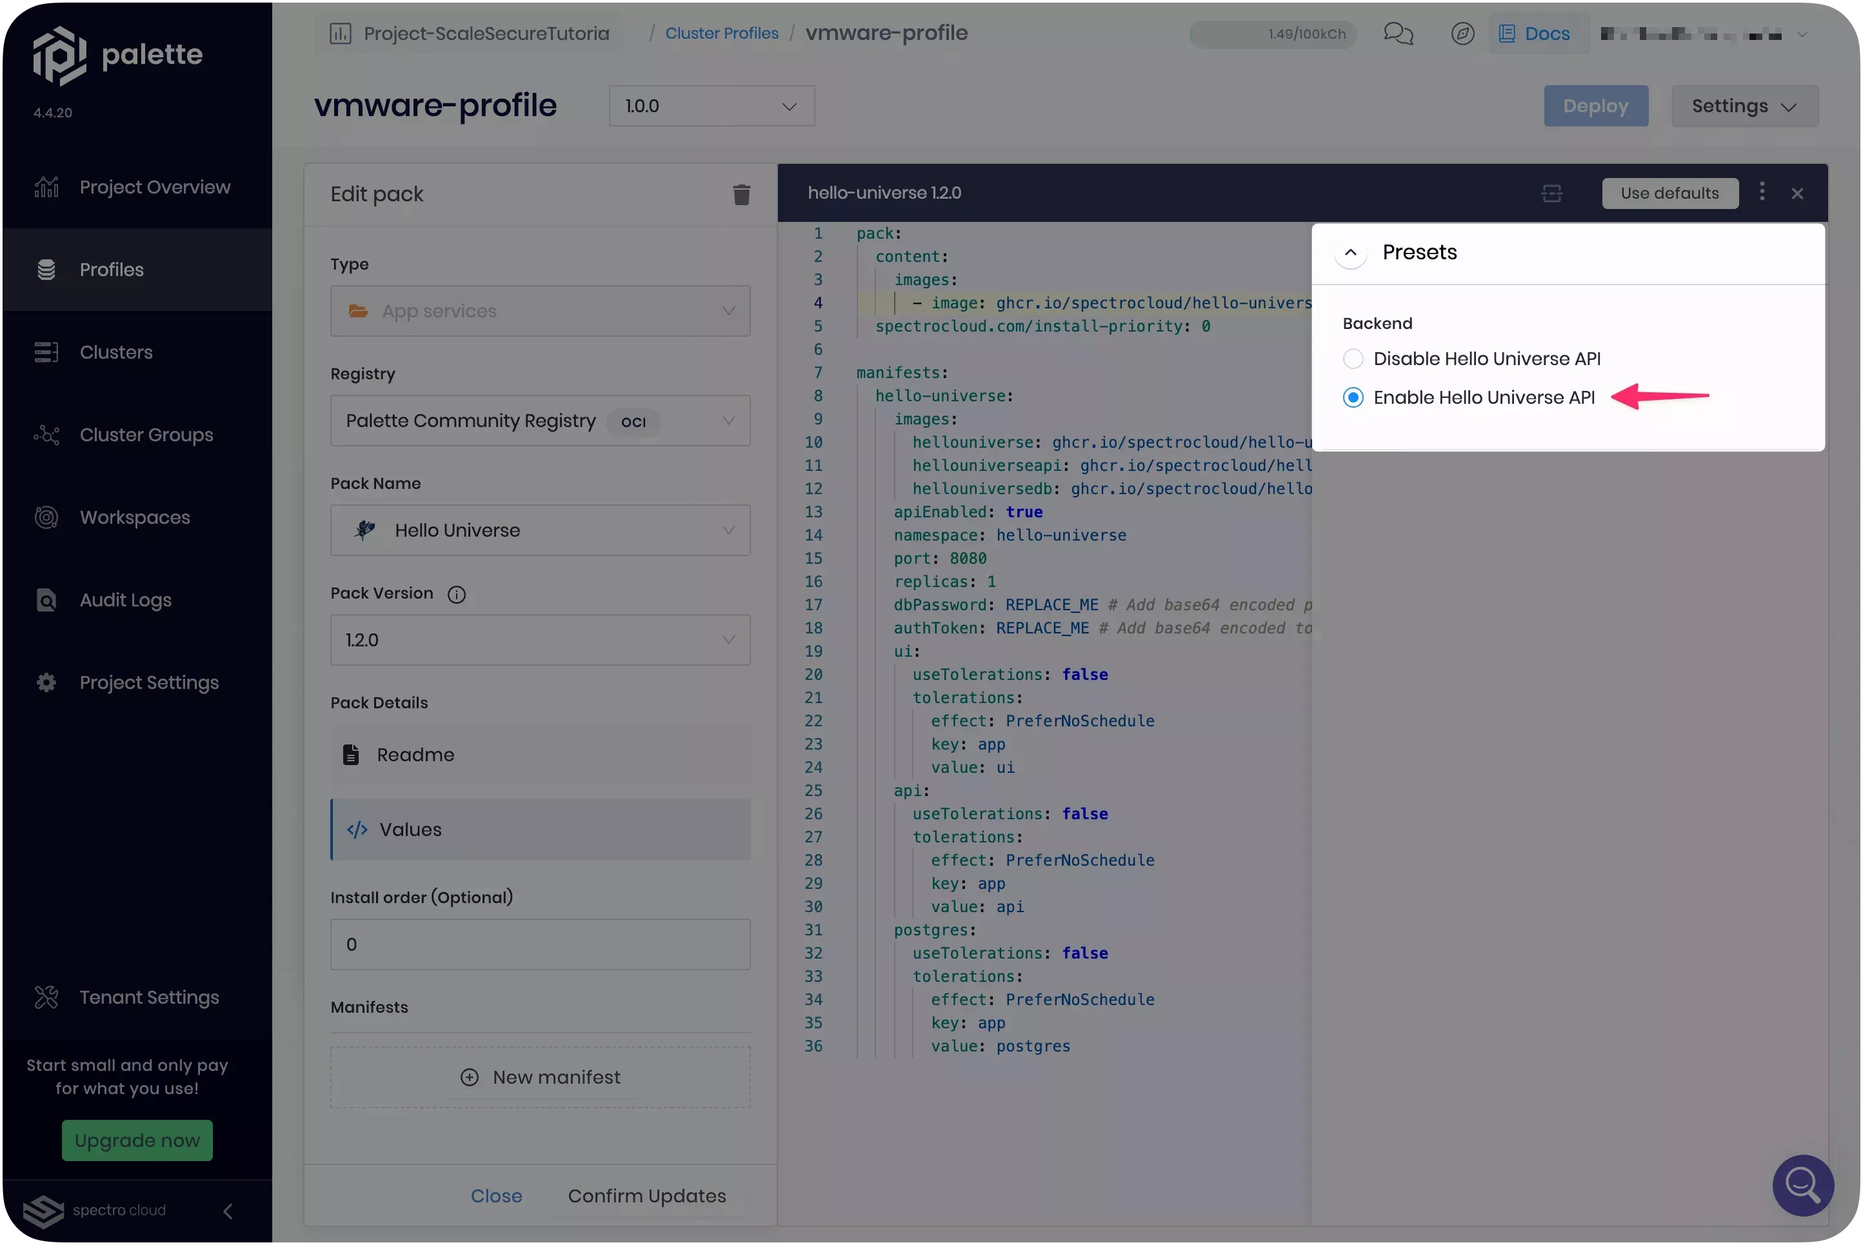
Task: Delete pack using trash icon
Action: click(741, 195)
